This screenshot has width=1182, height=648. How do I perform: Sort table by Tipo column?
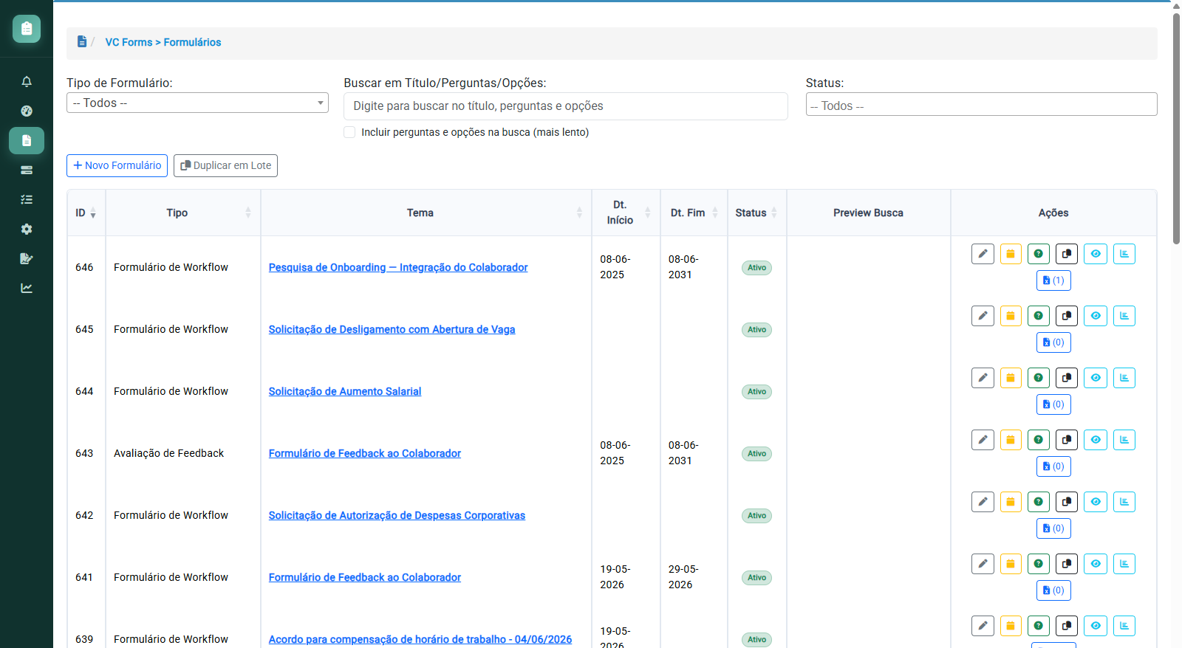tap(183, 213)
